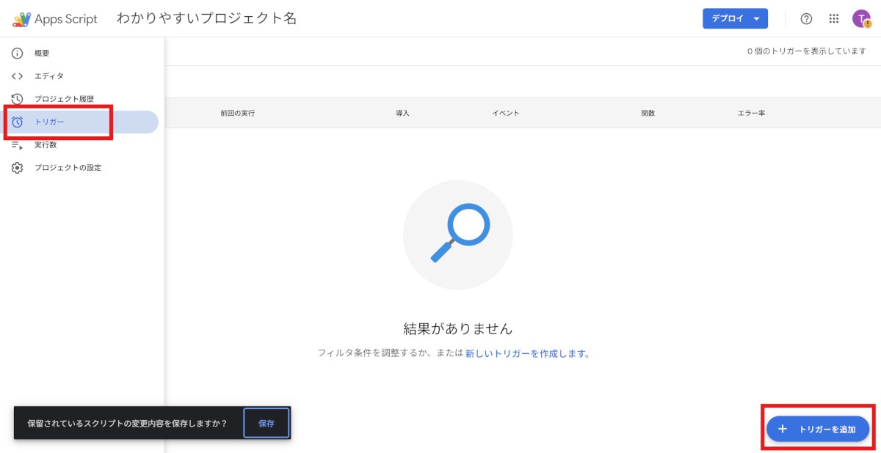Click the history clock icon for プロジェクト履歴

tap(18, 99)
